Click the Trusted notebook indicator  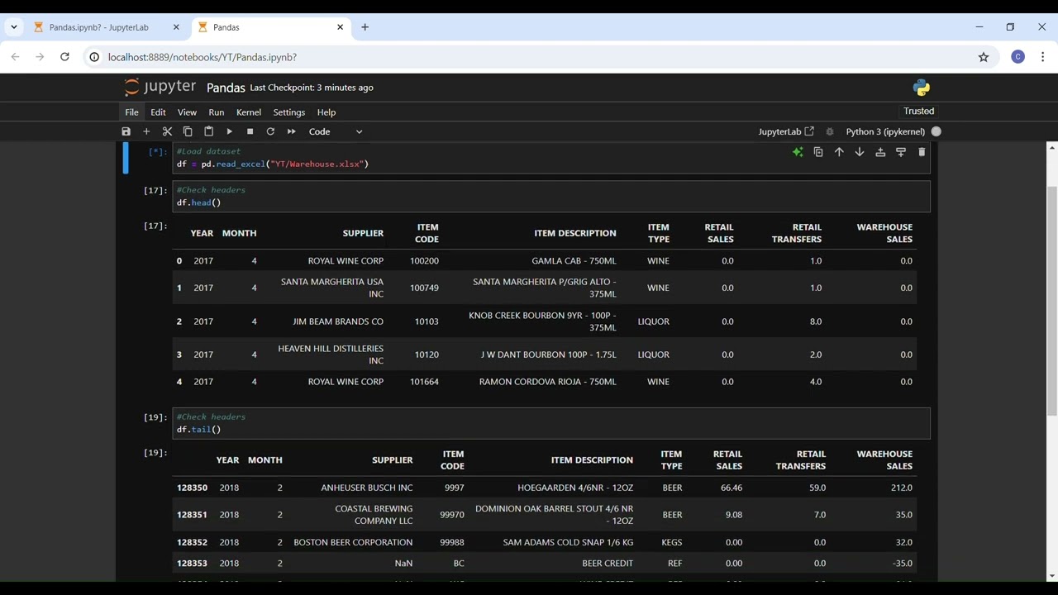click(x=919, y=111)
